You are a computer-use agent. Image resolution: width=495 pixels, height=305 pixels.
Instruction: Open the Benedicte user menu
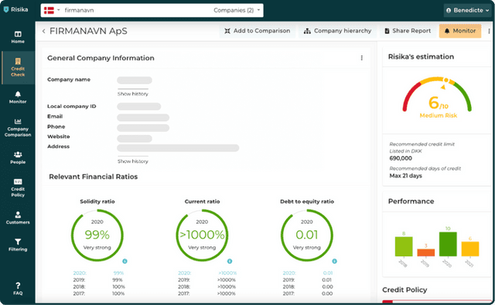pos(468,10)
